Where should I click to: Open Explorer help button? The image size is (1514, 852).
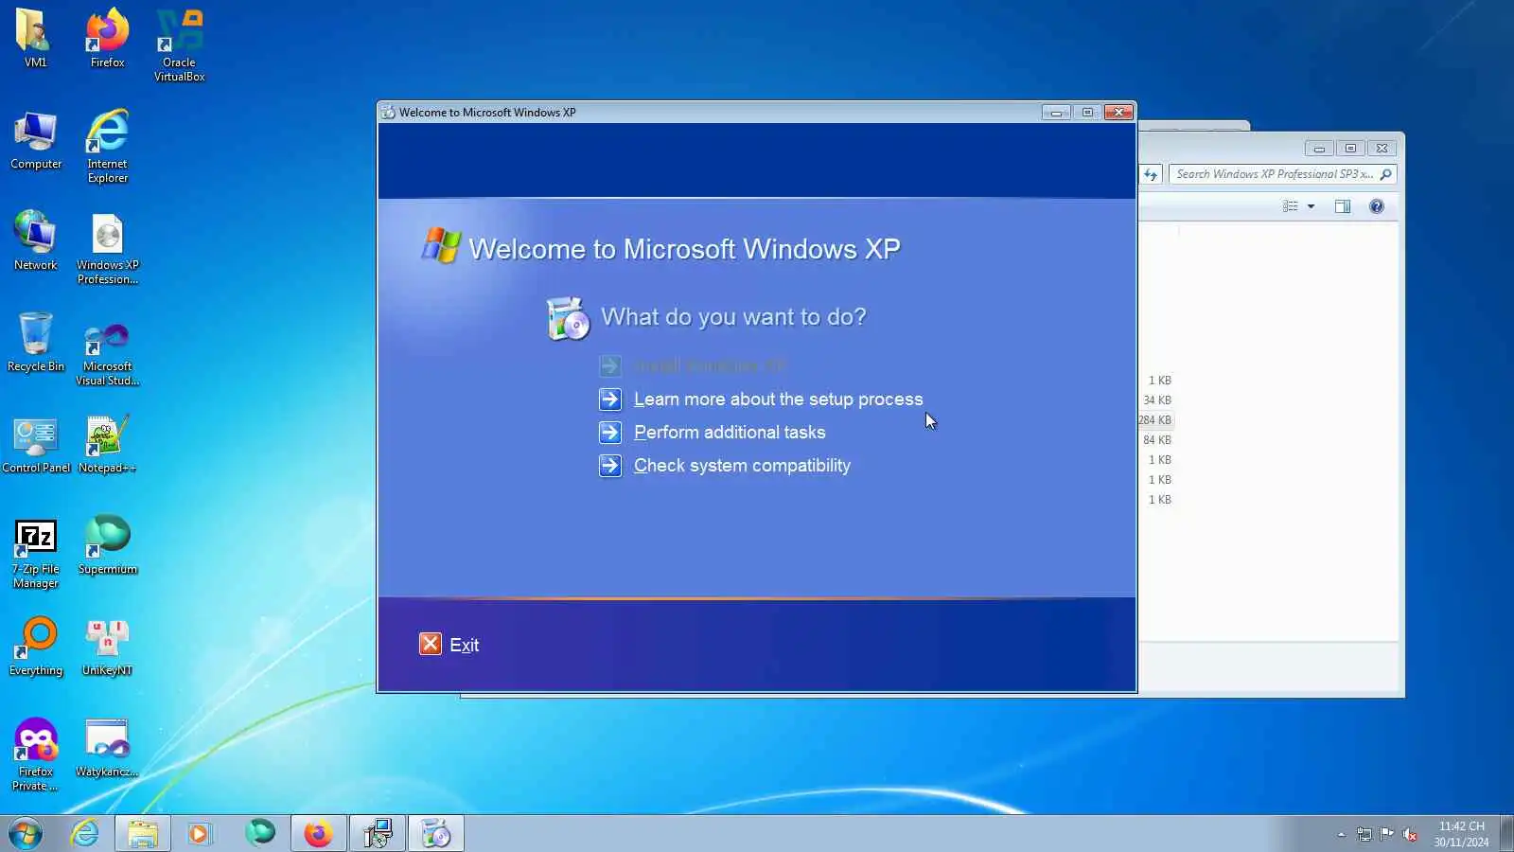tap(1376, 206)
